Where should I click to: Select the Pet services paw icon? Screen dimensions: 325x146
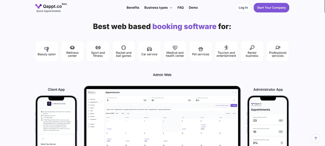tap(201, 49)
